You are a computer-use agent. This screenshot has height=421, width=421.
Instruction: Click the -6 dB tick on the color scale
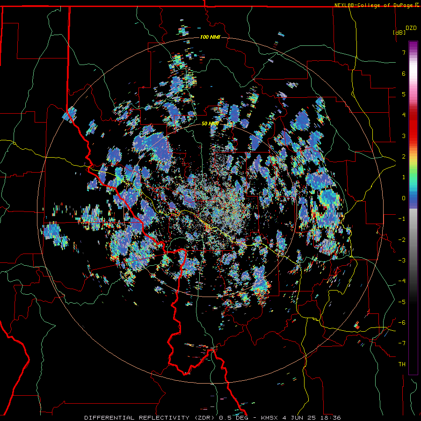[x=402, y=323]
